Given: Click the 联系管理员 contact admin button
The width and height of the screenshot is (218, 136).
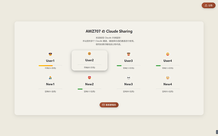Looking at the screenshot, I should (109, 105).
